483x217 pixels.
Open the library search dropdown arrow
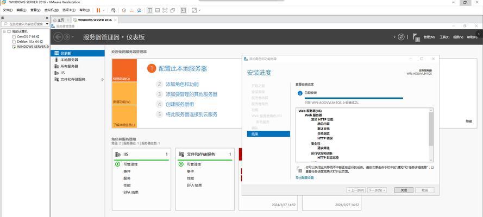coord(47,24)
